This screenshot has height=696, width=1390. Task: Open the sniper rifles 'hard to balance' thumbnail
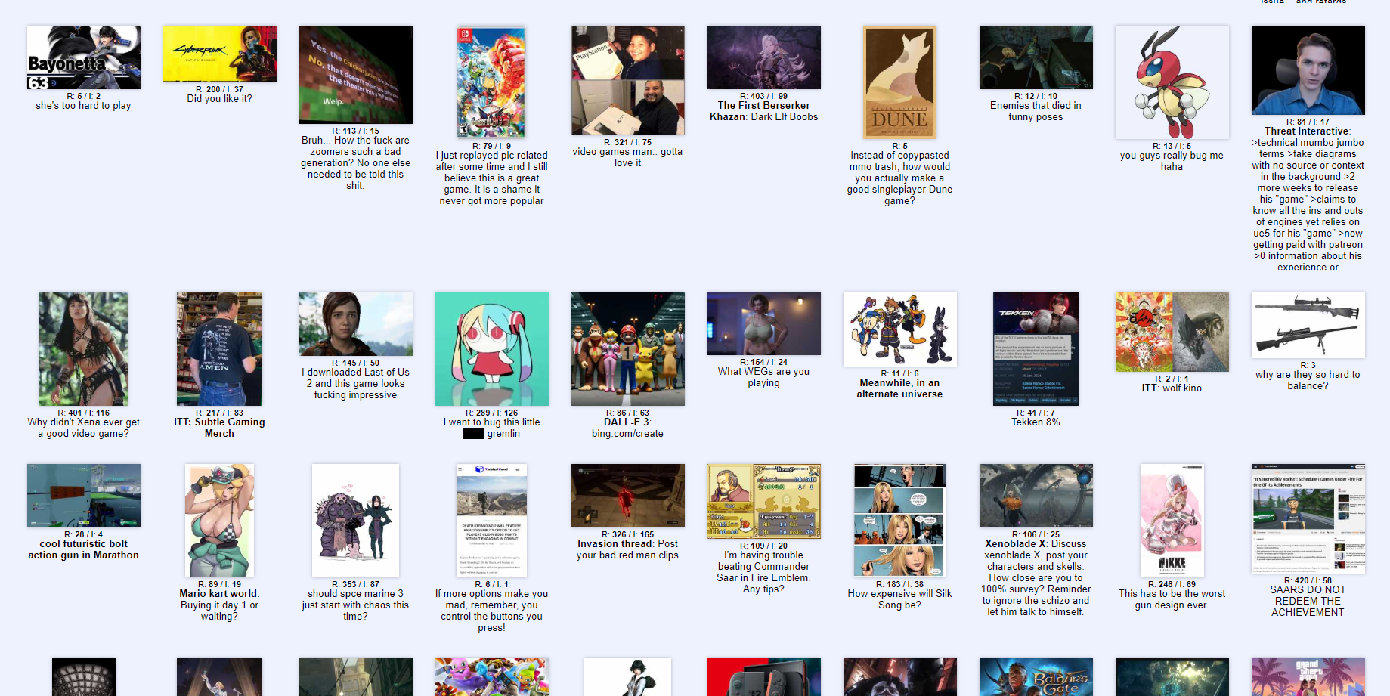tap(1308, 326)
